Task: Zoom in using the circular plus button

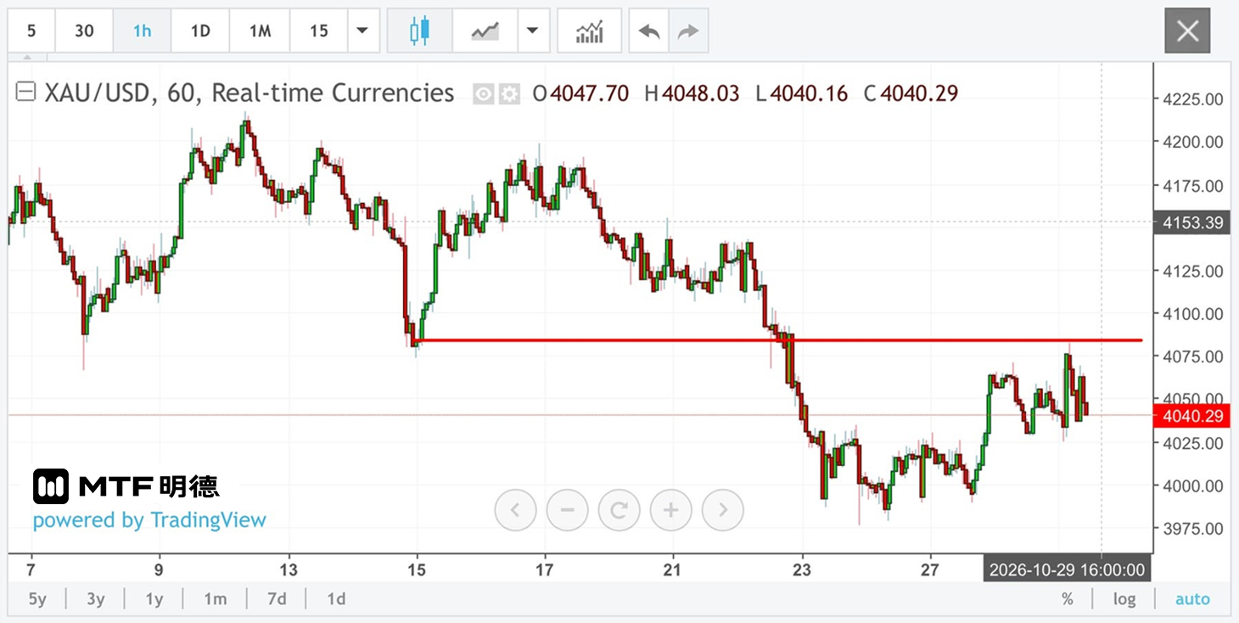Action: [671, 510]
